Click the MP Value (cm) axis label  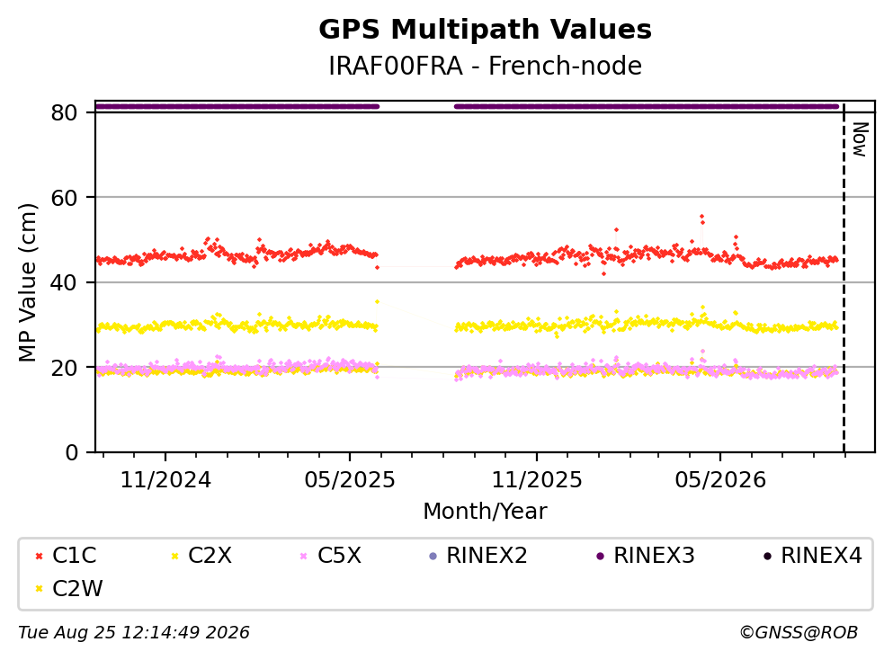click(x=27, y=282)
